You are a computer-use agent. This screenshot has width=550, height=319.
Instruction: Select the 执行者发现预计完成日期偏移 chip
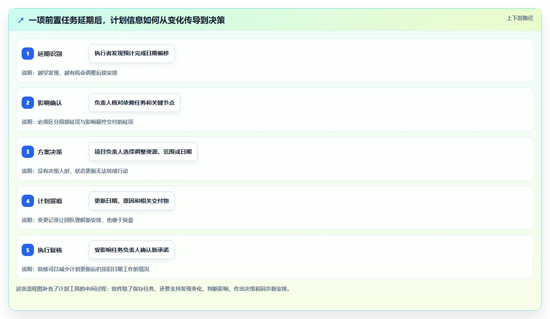pyautogui.click(x=132, y=54)
